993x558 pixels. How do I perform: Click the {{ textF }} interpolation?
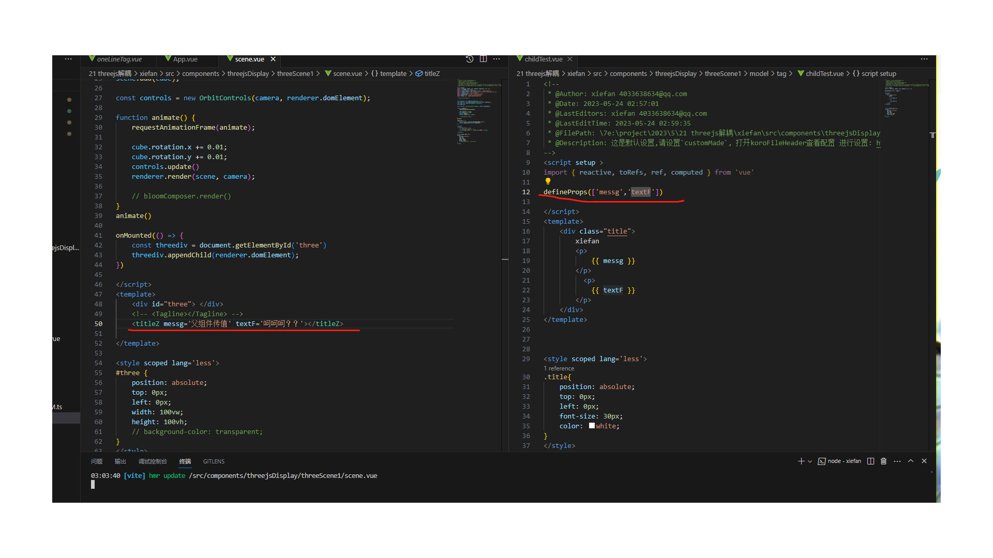click(x=613, y=290)
